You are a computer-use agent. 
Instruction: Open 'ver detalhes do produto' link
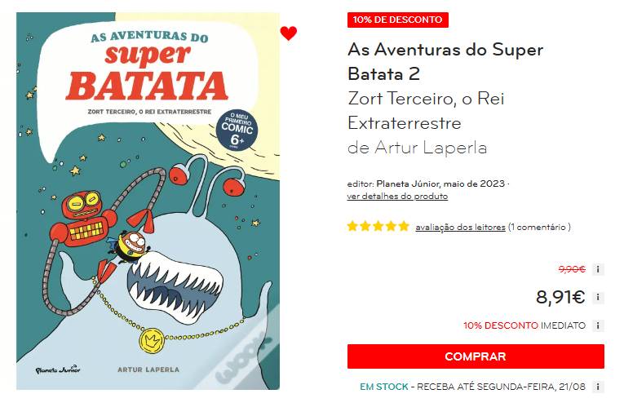pyautogui.click(x=397, y=197)
